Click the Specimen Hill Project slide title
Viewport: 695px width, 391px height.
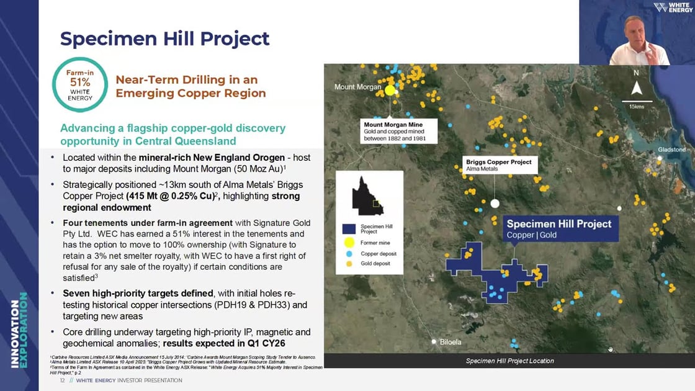click(x=164, y=38)
